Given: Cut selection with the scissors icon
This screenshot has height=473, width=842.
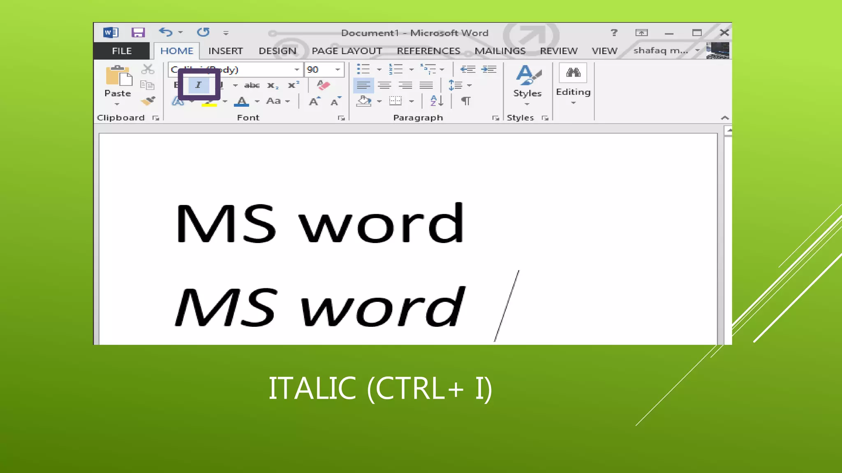Looking at the screenshot, I should 148,69.
